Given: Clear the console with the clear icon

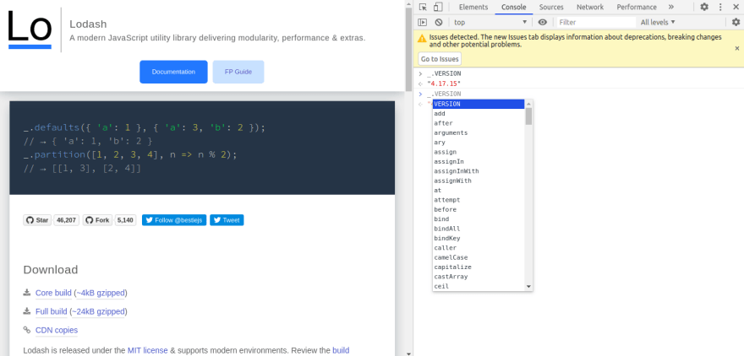Looking at the screenshot, I should point(439,22).
